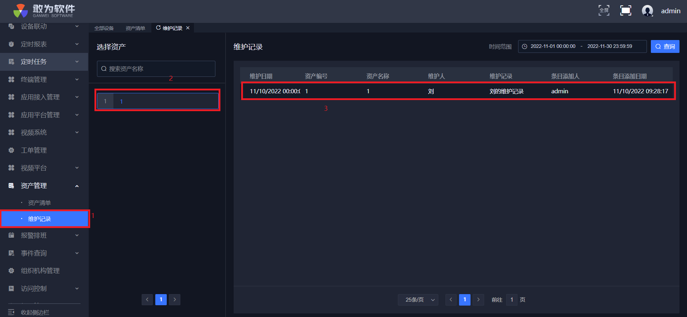Switch to the 全部设备 tab
Screen dimensions: 687x317
coord(104,28)
